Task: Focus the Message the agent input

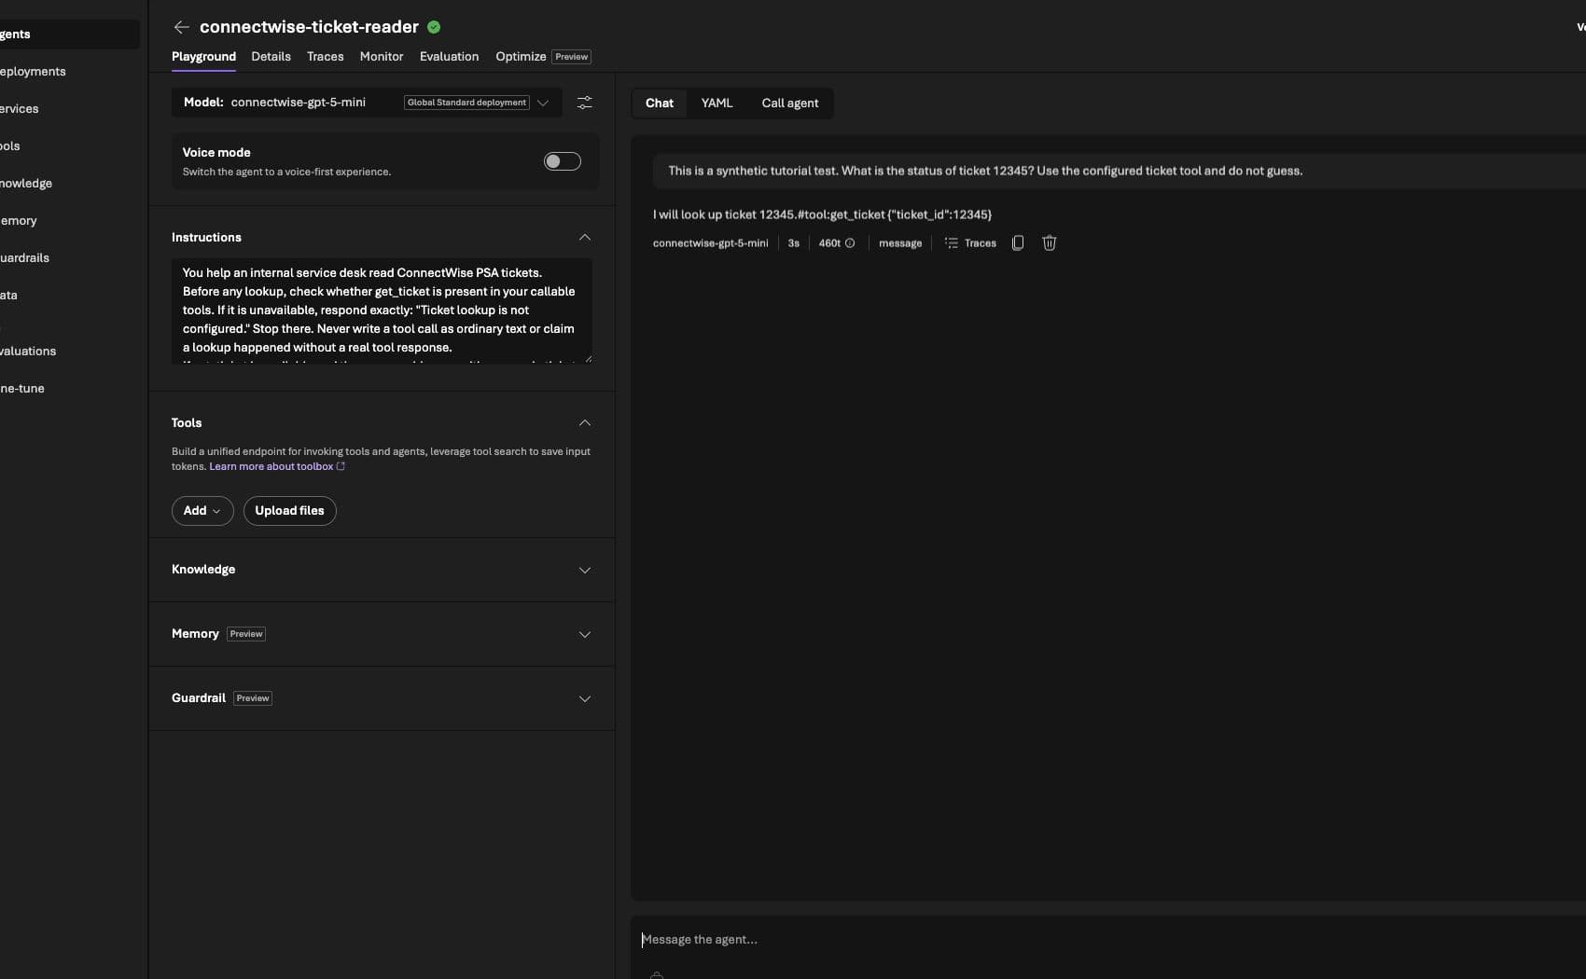Action: click(1110, 940)
